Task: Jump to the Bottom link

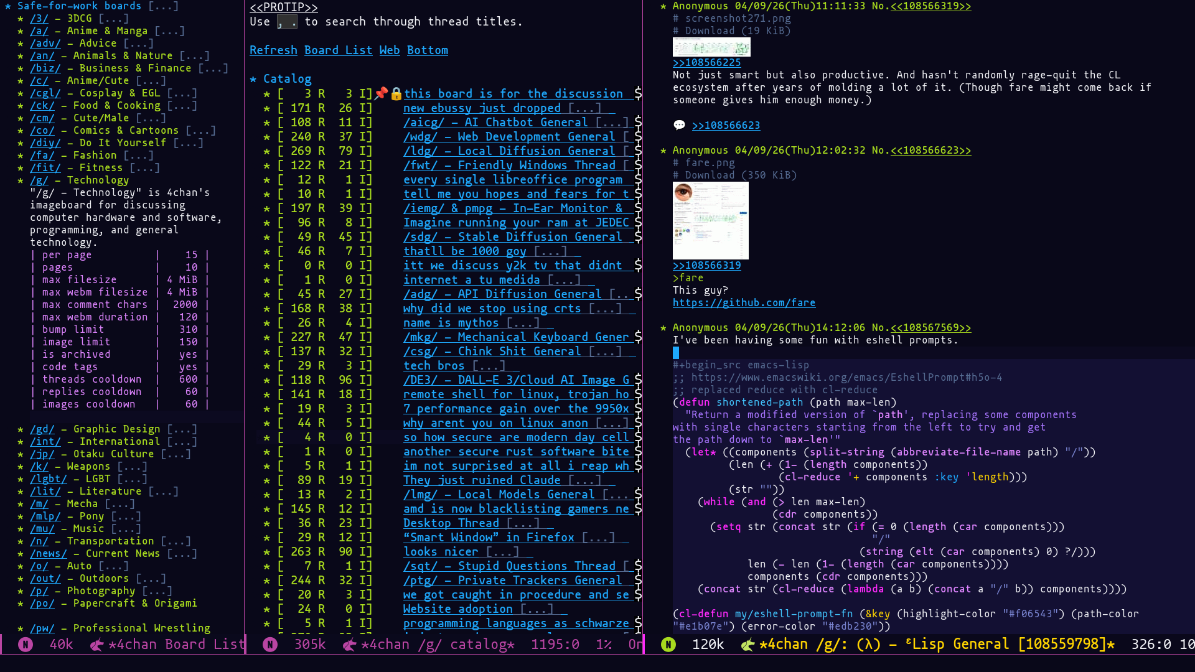Action: tap(427, 50)
